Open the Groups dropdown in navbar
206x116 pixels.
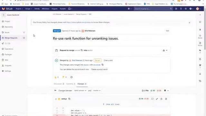(x=29, y=9)
